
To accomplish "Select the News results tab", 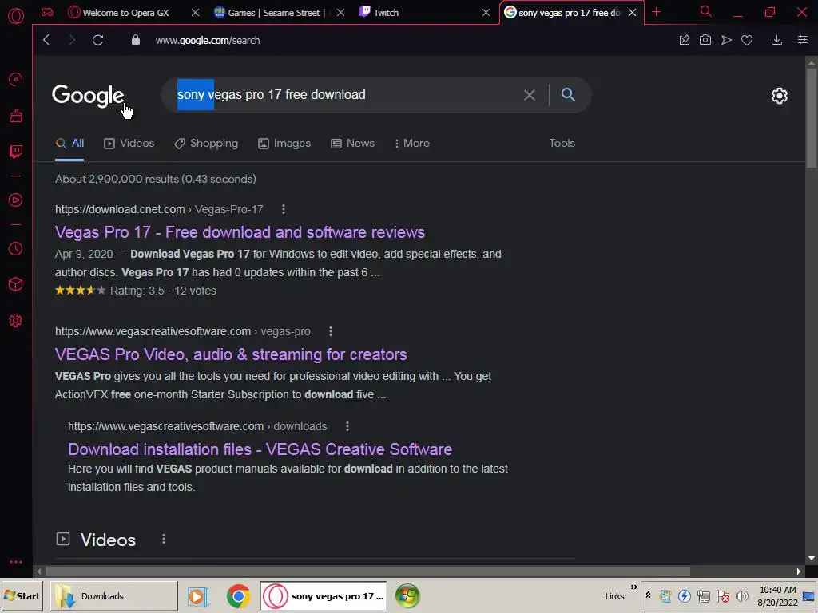I will click(352, 144).
